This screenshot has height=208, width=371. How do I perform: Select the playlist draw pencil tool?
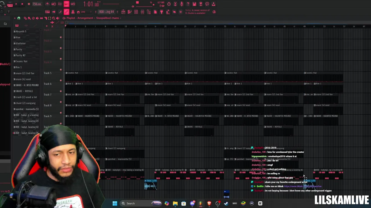pyautogui.click(x=25, y=18)
